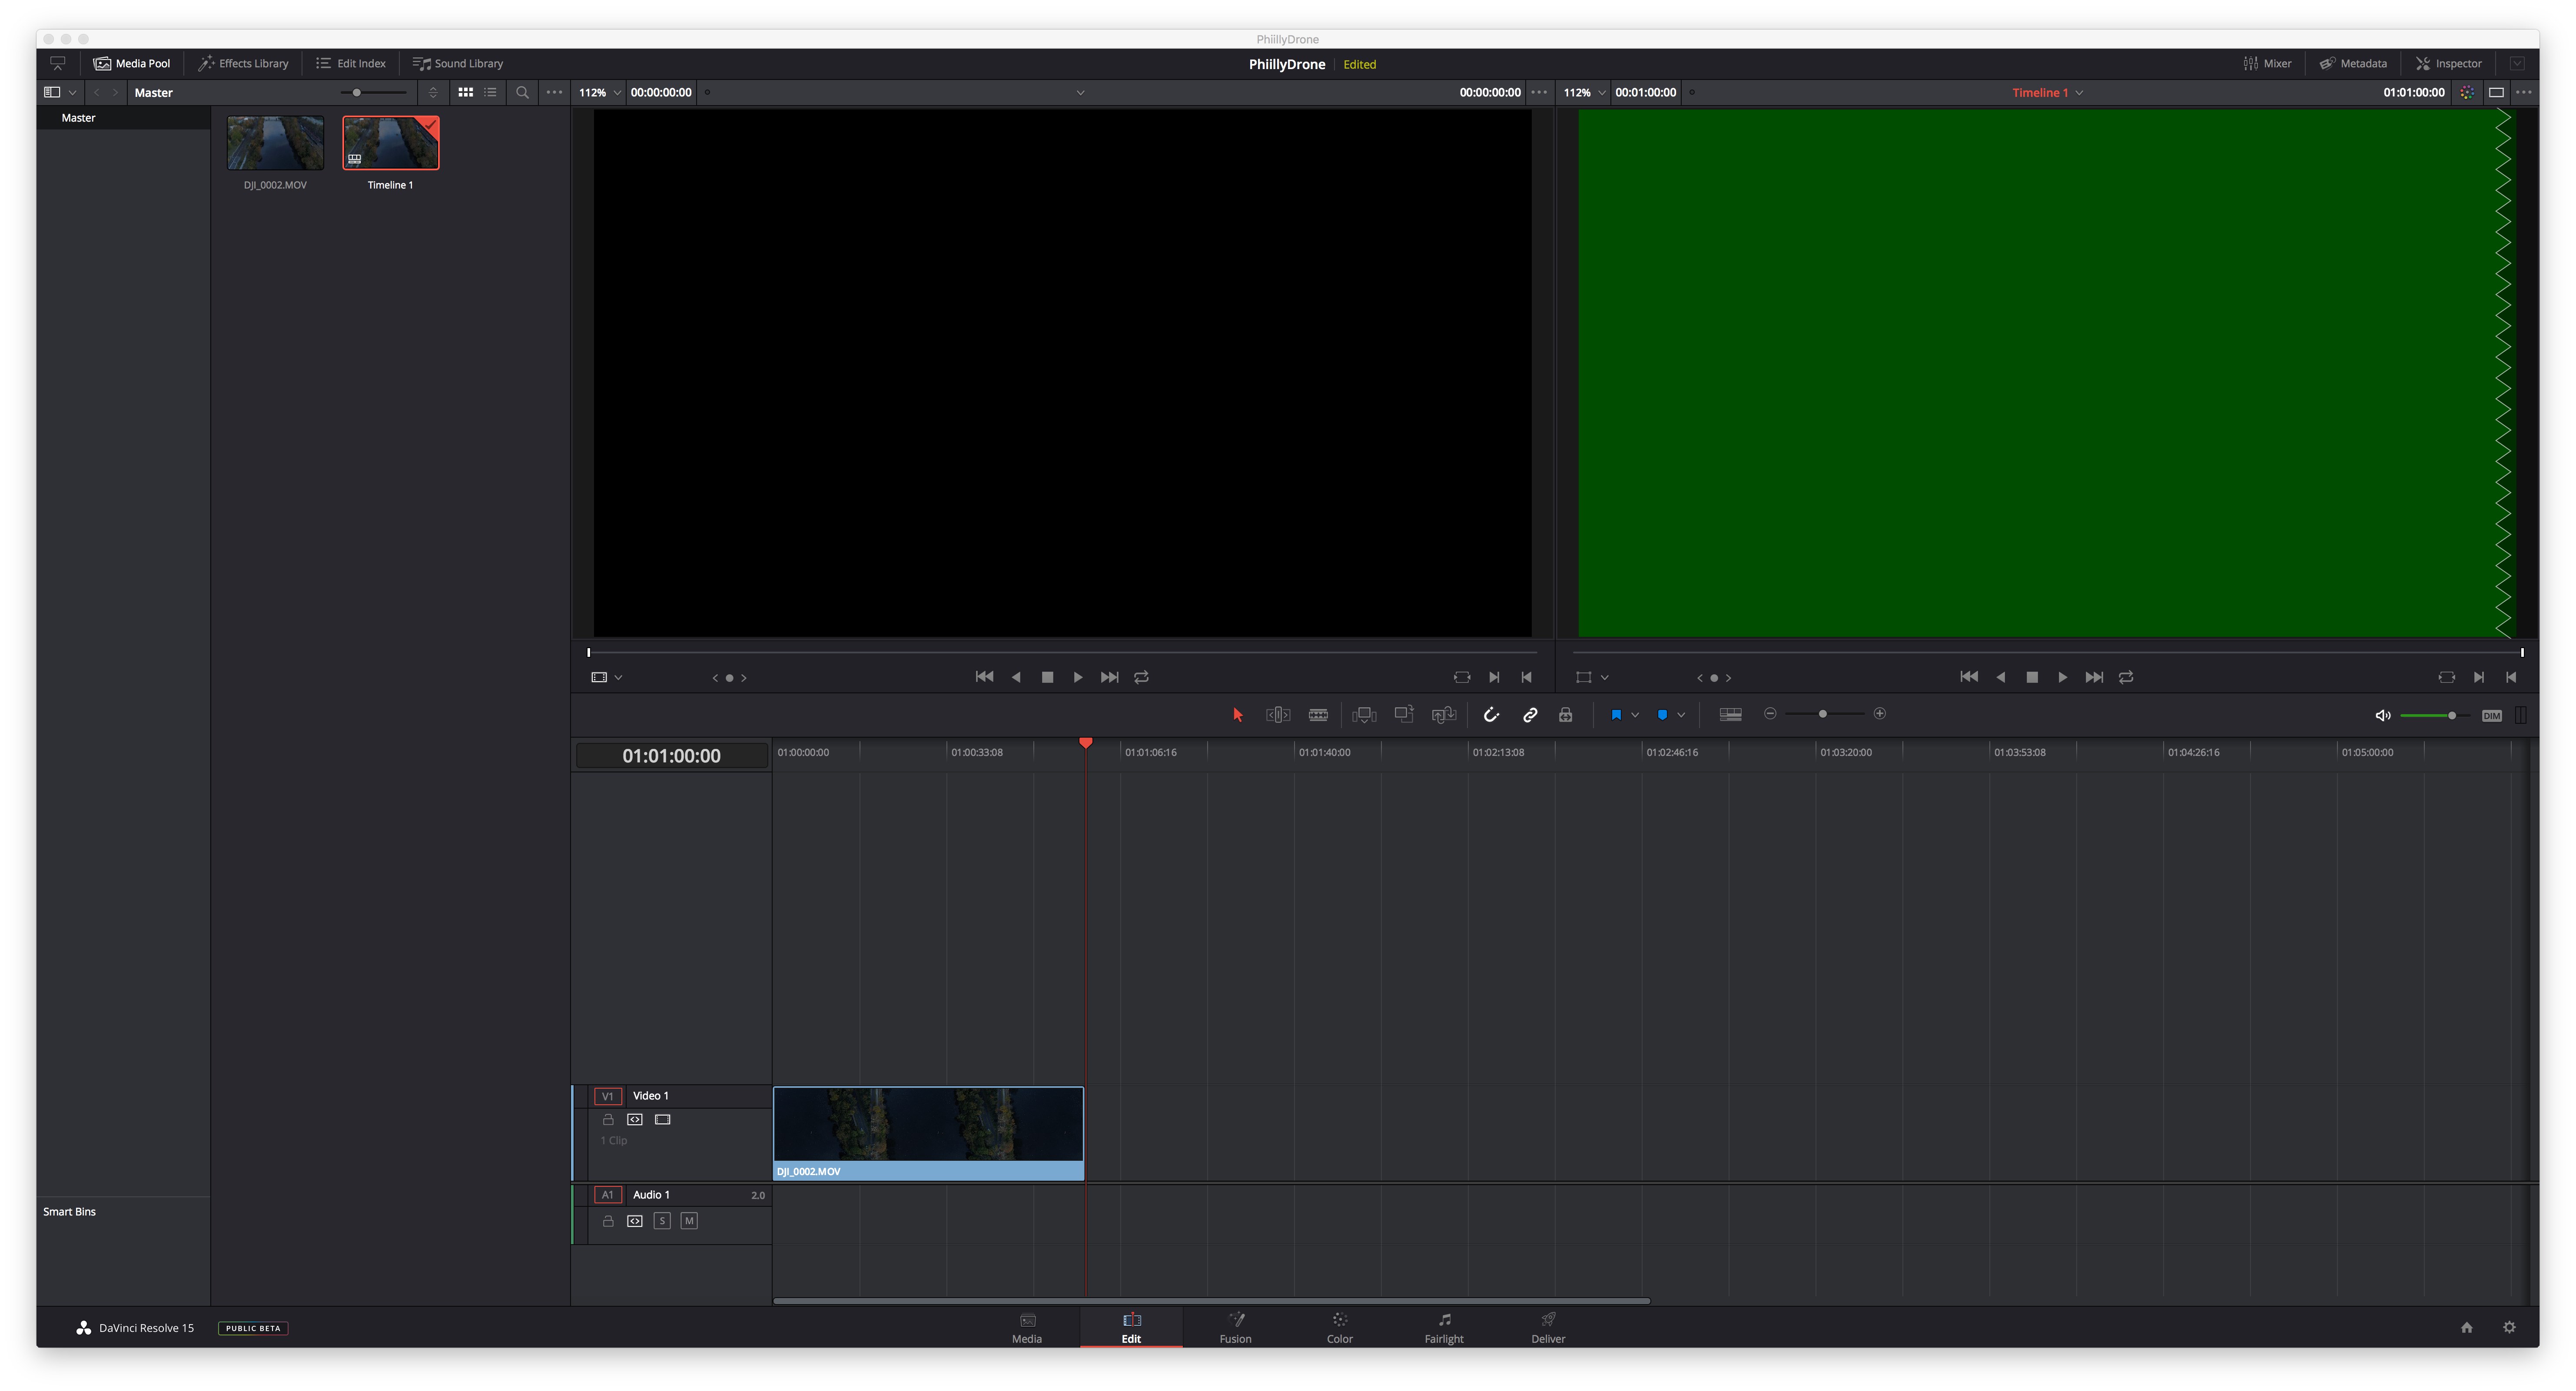Toggle Position Lock padlock in toolbar
The height and width of the screenshot is (1391, 2576).
coord(1566,714)
